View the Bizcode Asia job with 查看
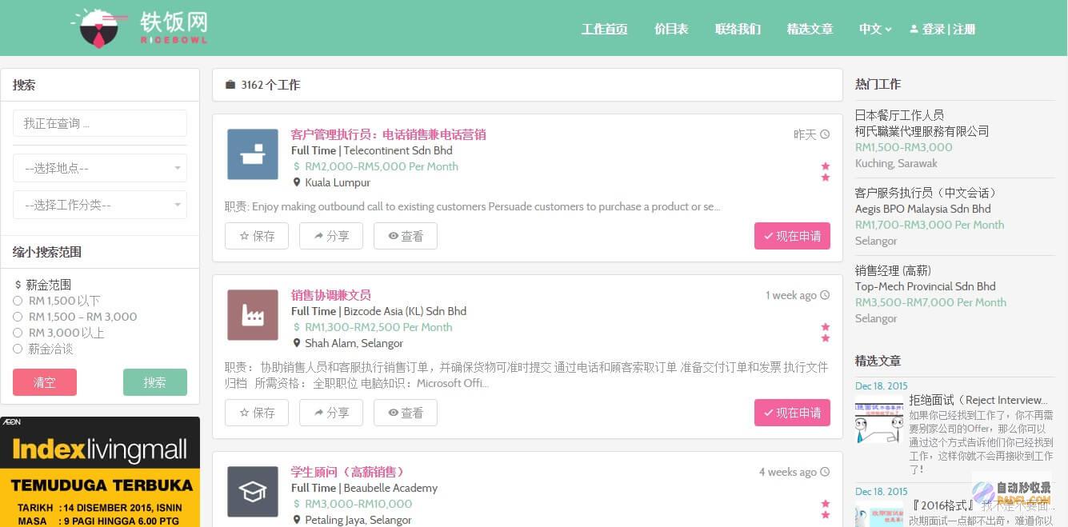This screenshot has width=1068, height=527. pyautogui.click(x=406, y=413)
